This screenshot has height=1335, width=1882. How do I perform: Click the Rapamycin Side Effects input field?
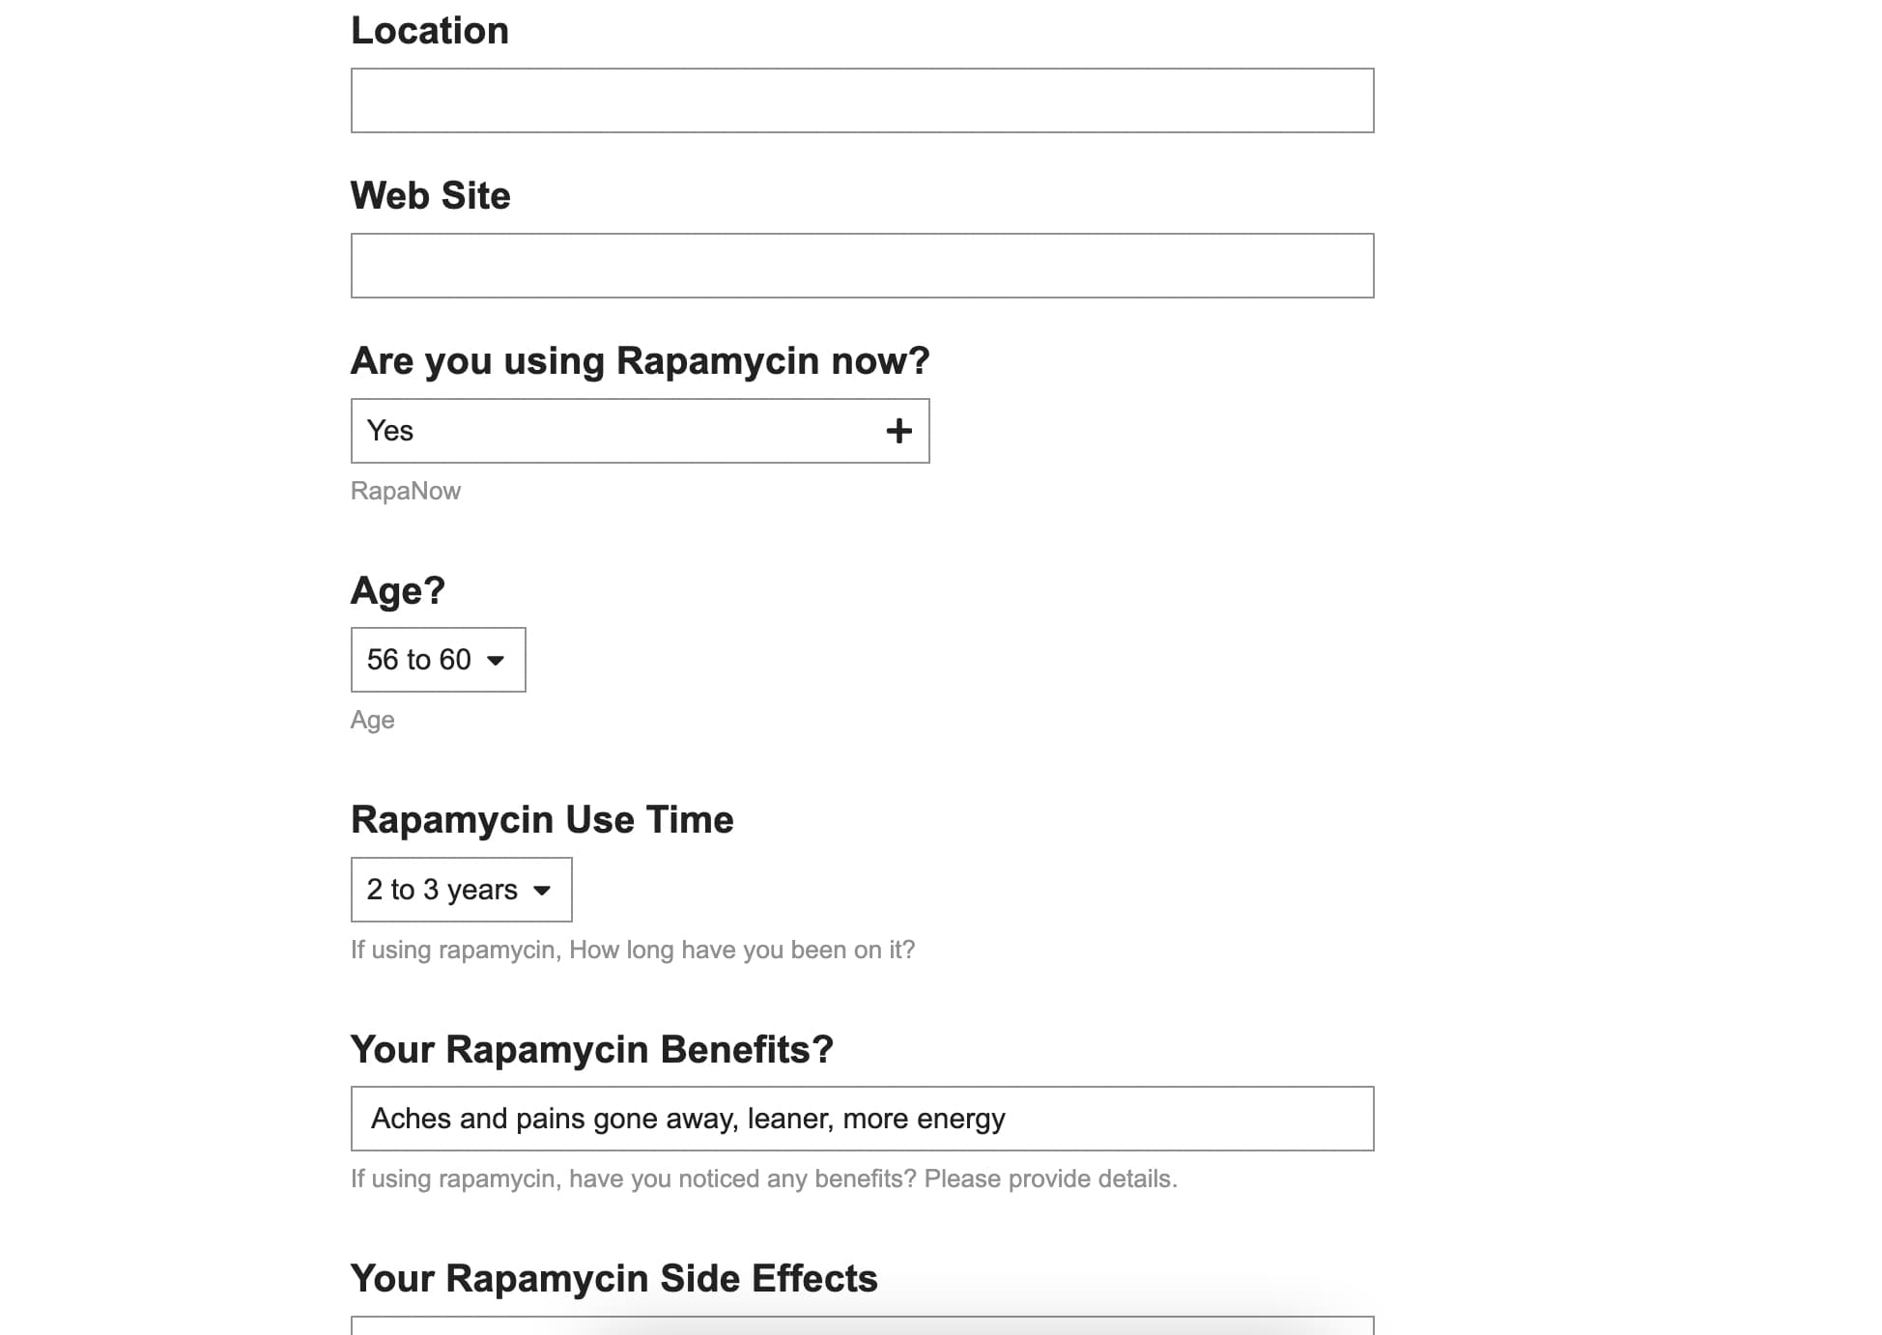point(862,1325)
